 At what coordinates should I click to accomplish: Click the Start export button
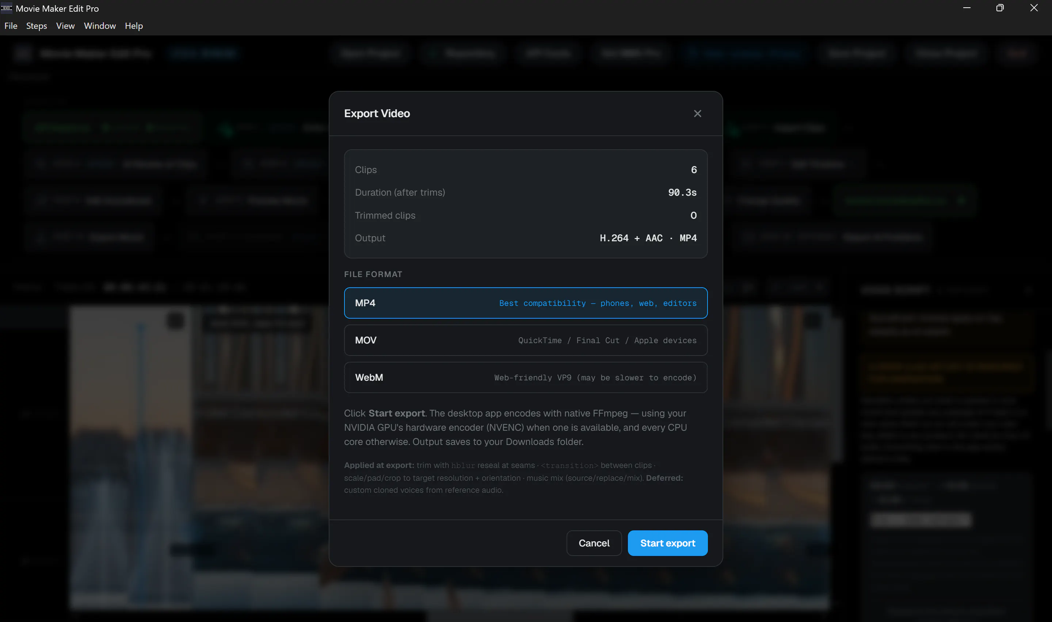coord(667,543)
